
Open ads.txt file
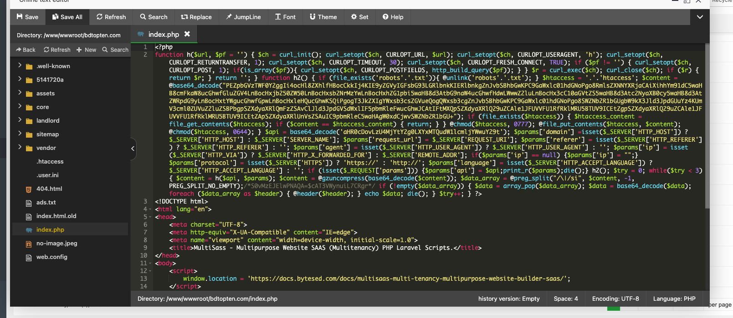coord(46,202)
